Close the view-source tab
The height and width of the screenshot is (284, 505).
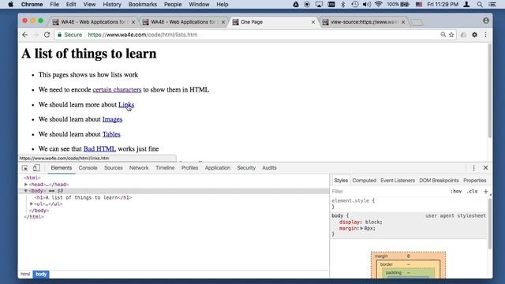(x=403, y=22)
